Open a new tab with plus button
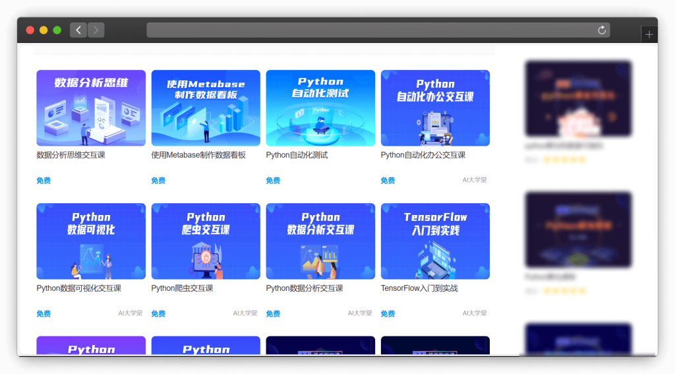This screenshot has width=675, height=374. click(x=649, y=34)
